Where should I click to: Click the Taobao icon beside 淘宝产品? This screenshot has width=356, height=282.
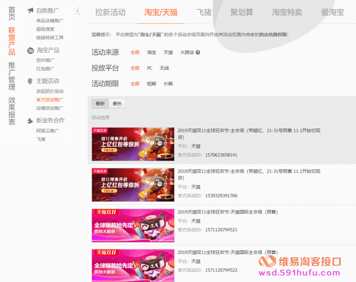(x=30, y=50)
